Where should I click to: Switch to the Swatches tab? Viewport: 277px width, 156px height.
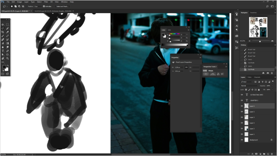point(253,13)
